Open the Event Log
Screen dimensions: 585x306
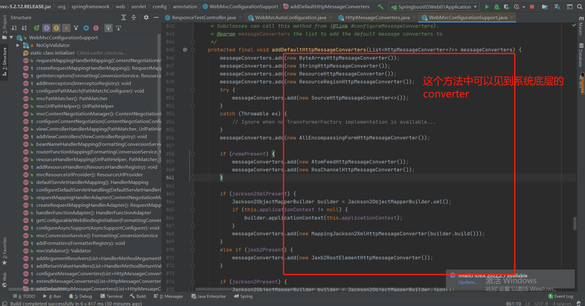pyautogui.click(x=561, y=296)
